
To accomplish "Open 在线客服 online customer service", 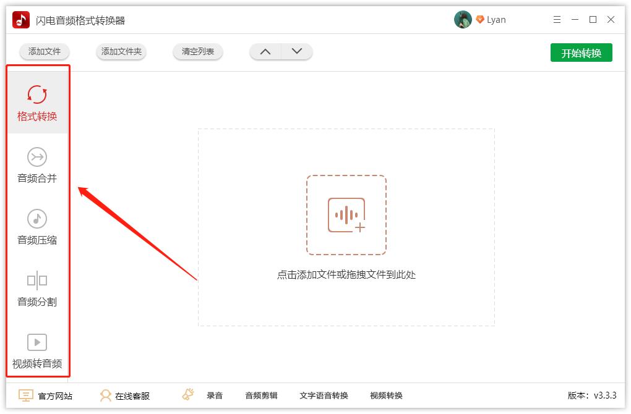I will tap(124, 395).
